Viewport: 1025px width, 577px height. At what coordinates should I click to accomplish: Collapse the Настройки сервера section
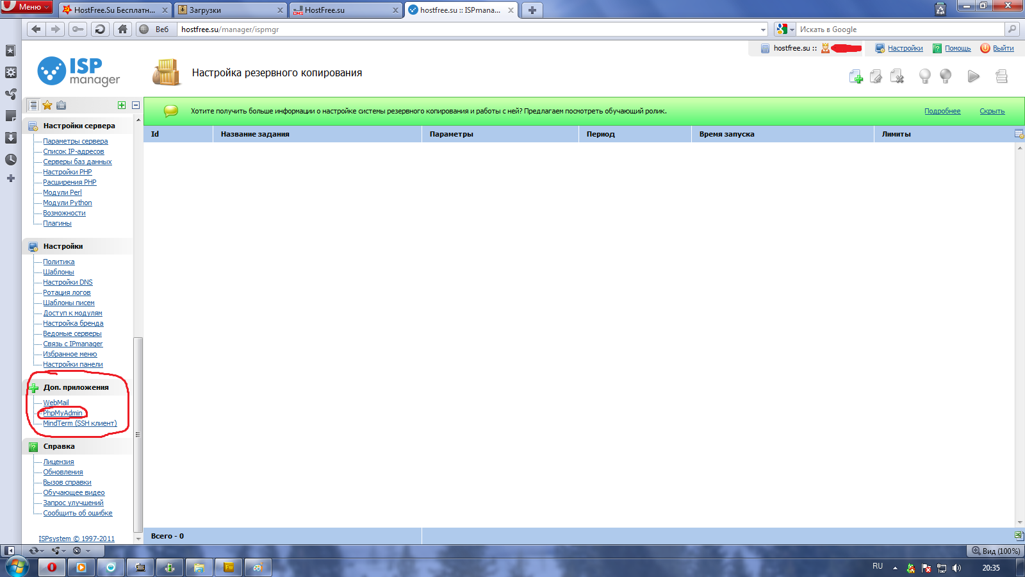tap(78, 126)
